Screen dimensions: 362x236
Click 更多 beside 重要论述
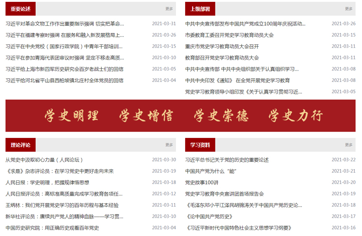pos(169,9)
